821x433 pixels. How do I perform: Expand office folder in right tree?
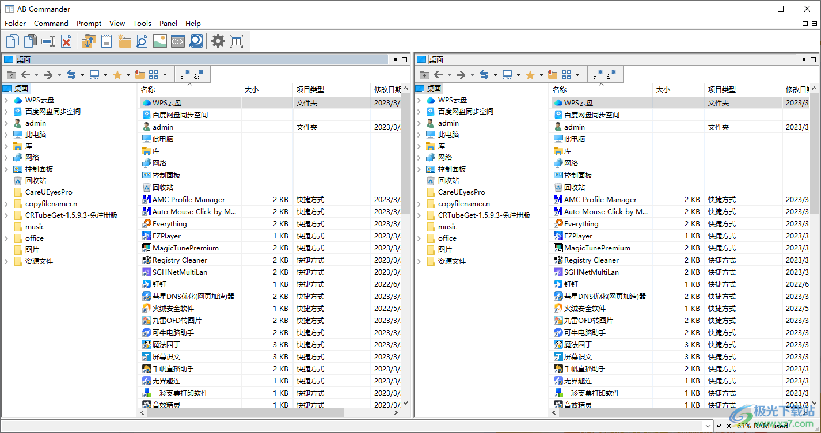pos(419,238)
